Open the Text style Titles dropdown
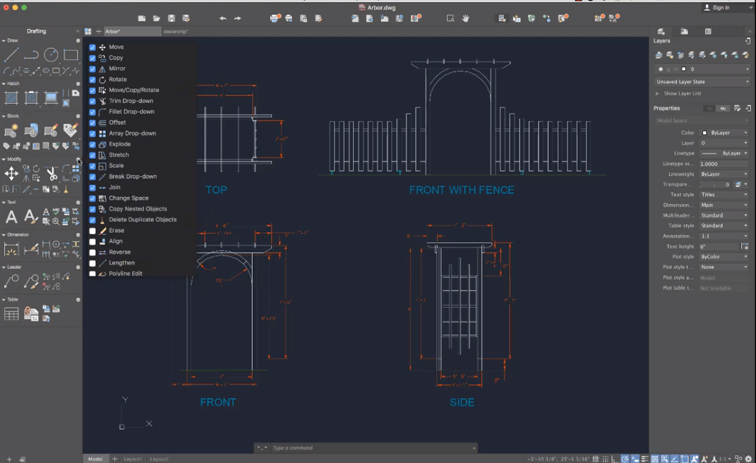The height and width of the screenshot is (463, 756). tap(725, 195)
